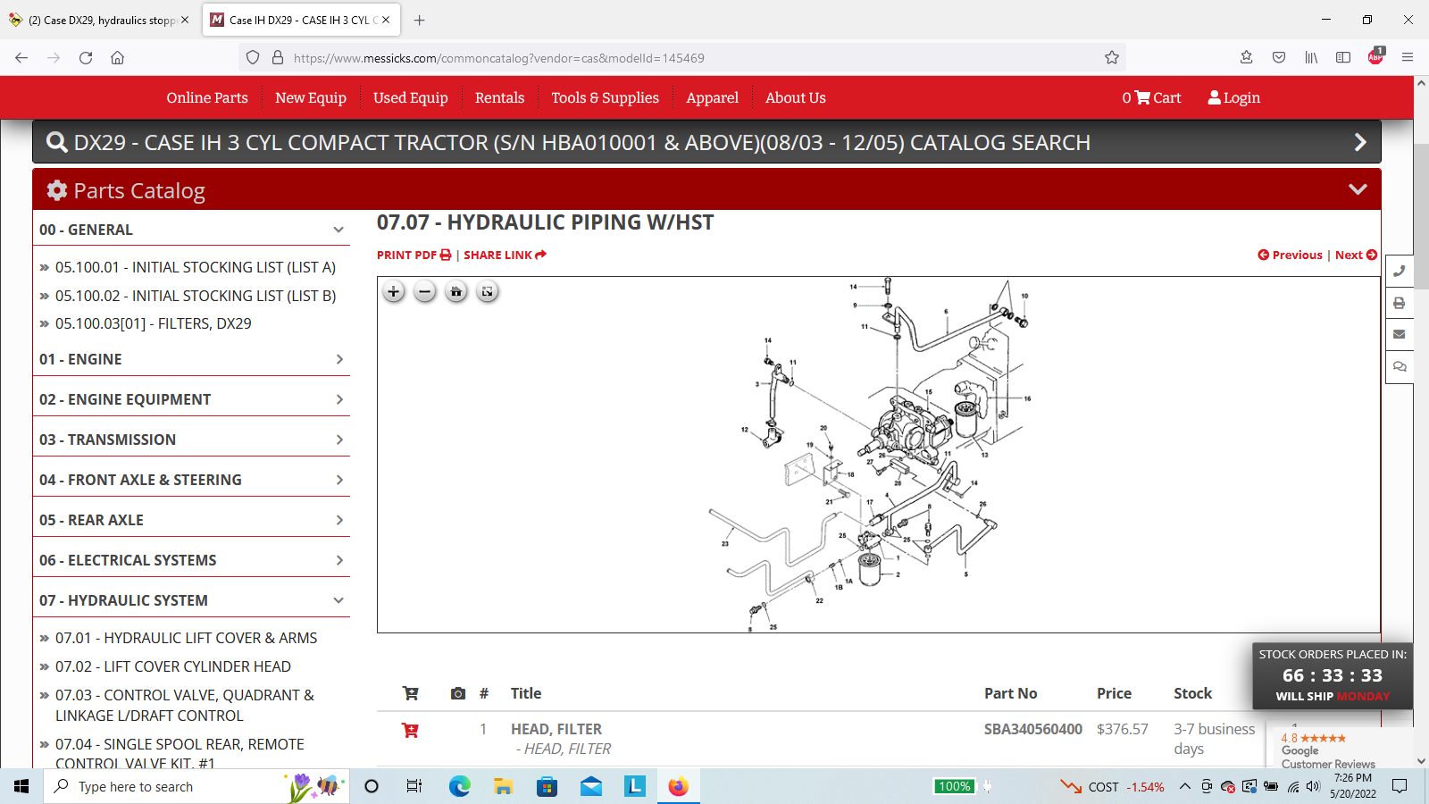The width and height of the screenshot is (1429, 804).
Task: Click Login link
Action: [x=1233, y=97]
